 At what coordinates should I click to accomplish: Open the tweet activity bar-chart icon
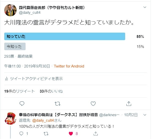click(x=7, y=79)
